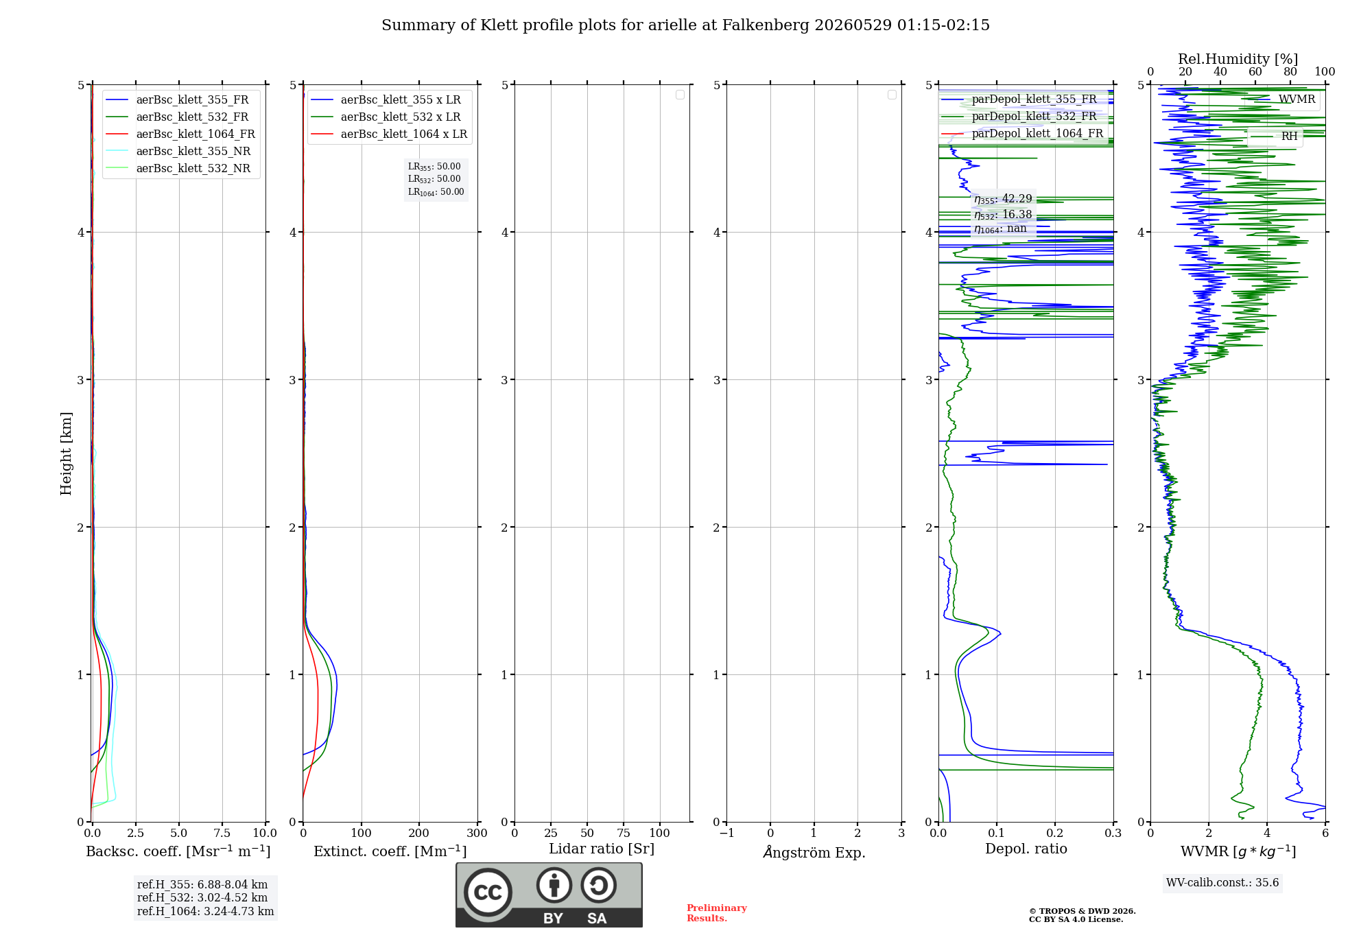The image size is (1372, 933).
Task: Click legend entry parDepol_klett_1064_FR
Action: 1023,133
